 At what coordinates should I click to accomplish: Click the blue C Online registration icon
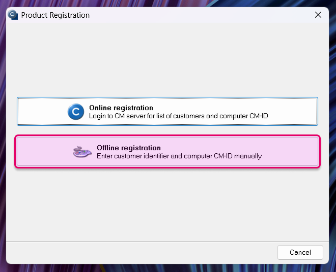[76, 112]
